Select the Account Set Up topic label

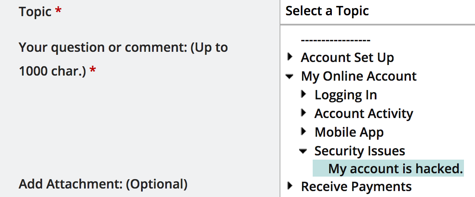pyautogui.click(x=347, y=57)
